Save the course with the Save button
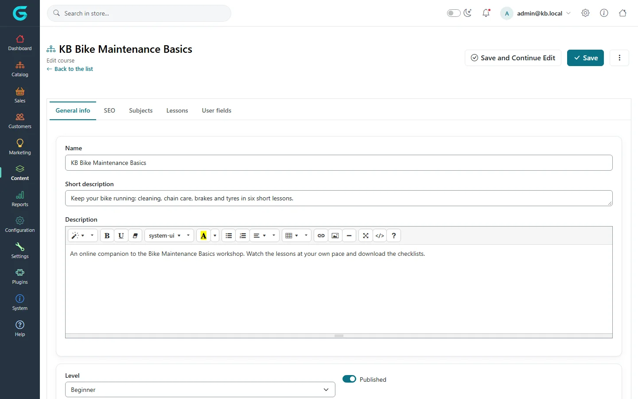 click(x=585, y=58)
